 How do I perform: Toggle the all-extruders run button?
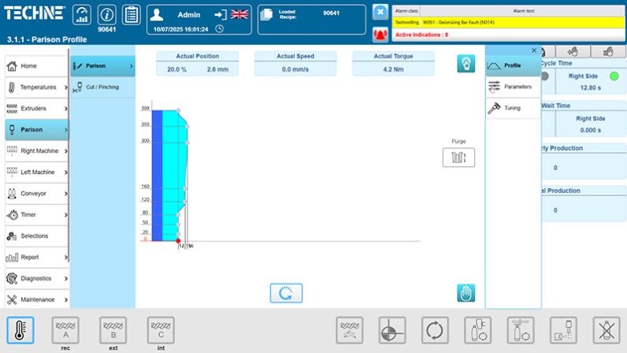[350, 330]
